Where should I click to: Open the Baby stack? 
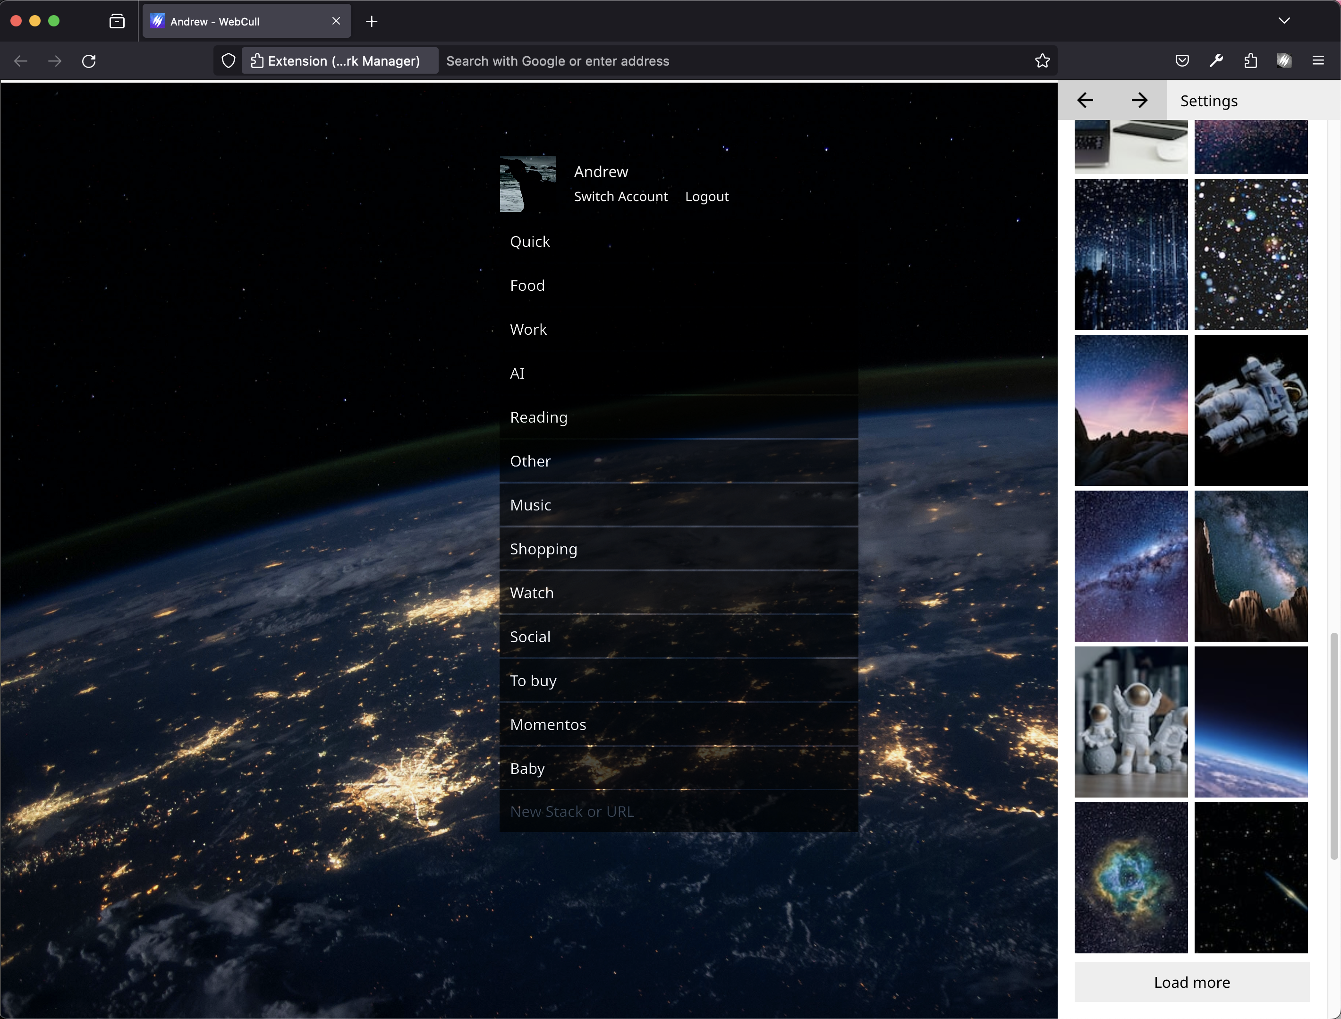point(679,768)
